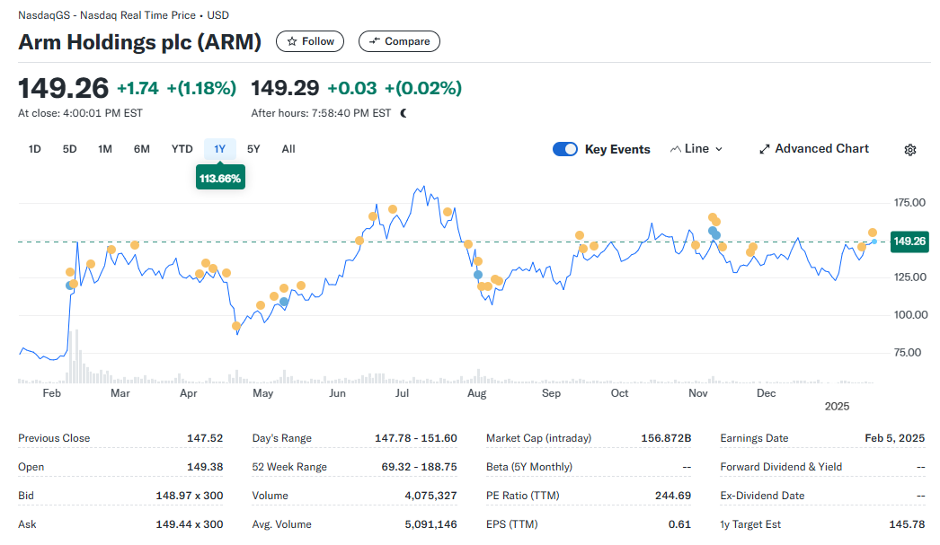This screenshot has height=545, width=940.
Task: Open Advanced Chart link
Action: pyautogui.click(x=814, y=148)
